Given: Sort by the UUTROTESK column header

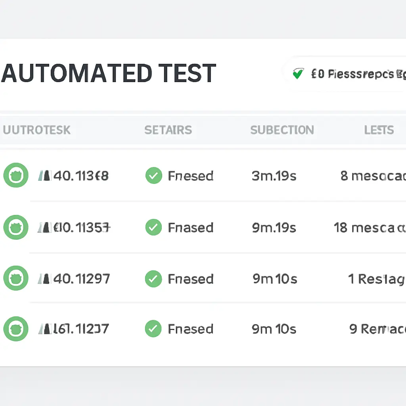Looking at the screenshot, I should [x=36, y=130].
